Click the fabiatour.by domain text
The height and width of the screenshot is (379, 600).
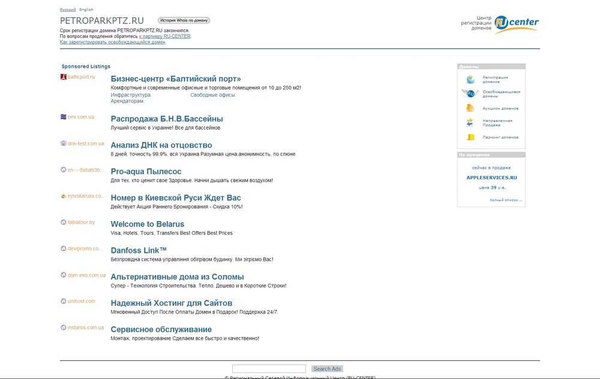click(x=81, y=222)
